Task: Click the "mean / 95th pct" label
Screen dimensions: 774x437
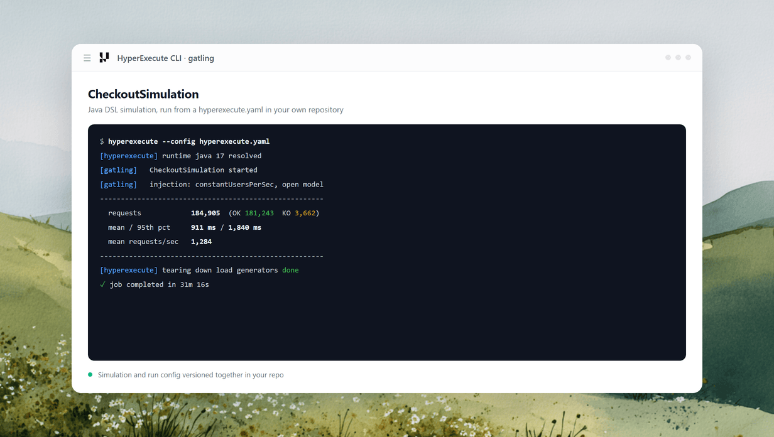Action: click(x=139, y=227)
